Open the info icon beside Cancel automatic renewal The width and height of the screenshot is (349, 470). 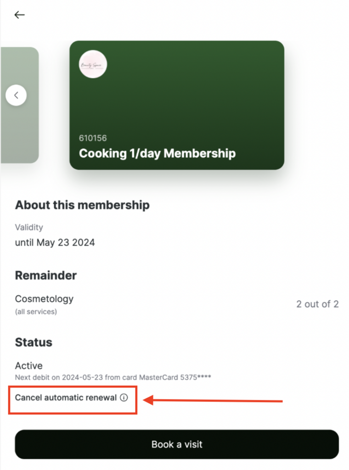click(x=124, y=398)
